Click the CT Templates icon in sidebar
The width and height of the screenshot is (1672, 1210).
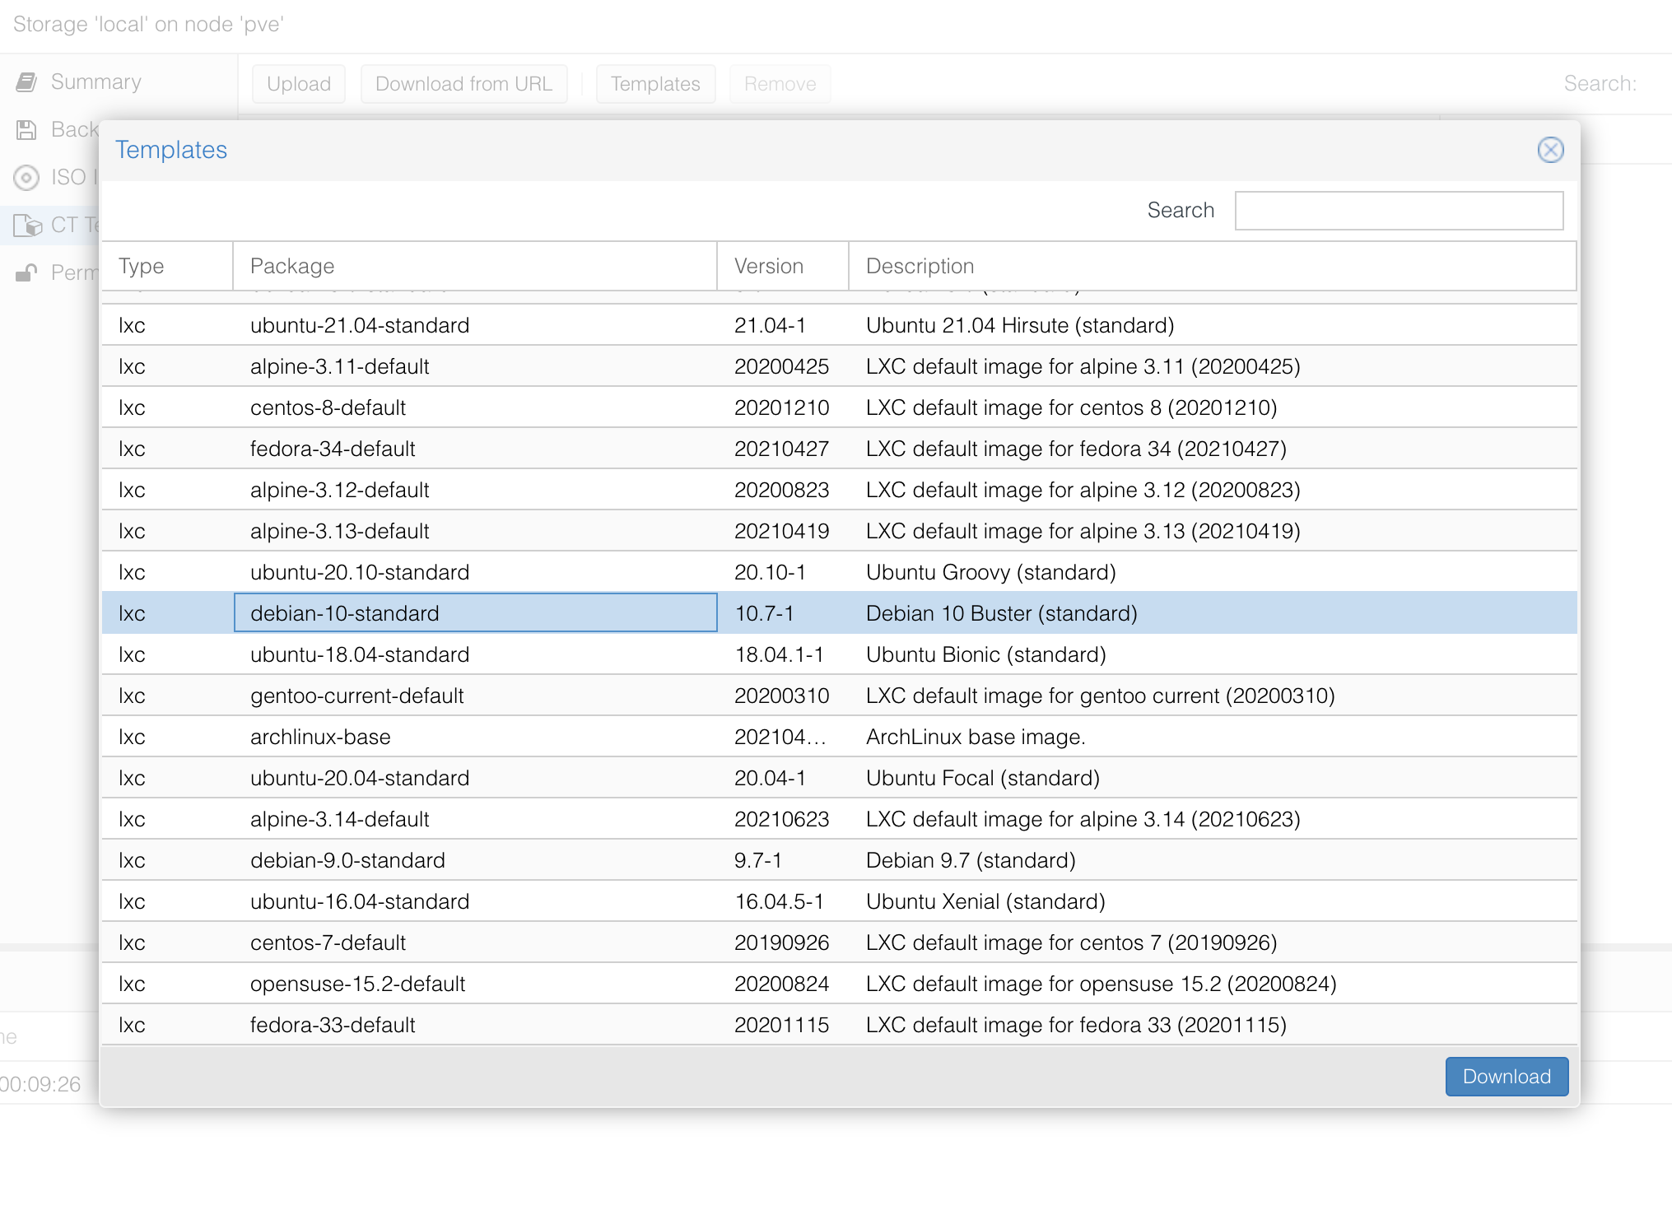click(27, 225)
